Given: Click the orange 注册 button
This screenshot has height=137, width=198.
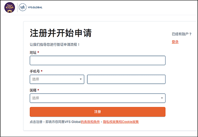Looking at the screenshot, I should click(x=98, y=112).
